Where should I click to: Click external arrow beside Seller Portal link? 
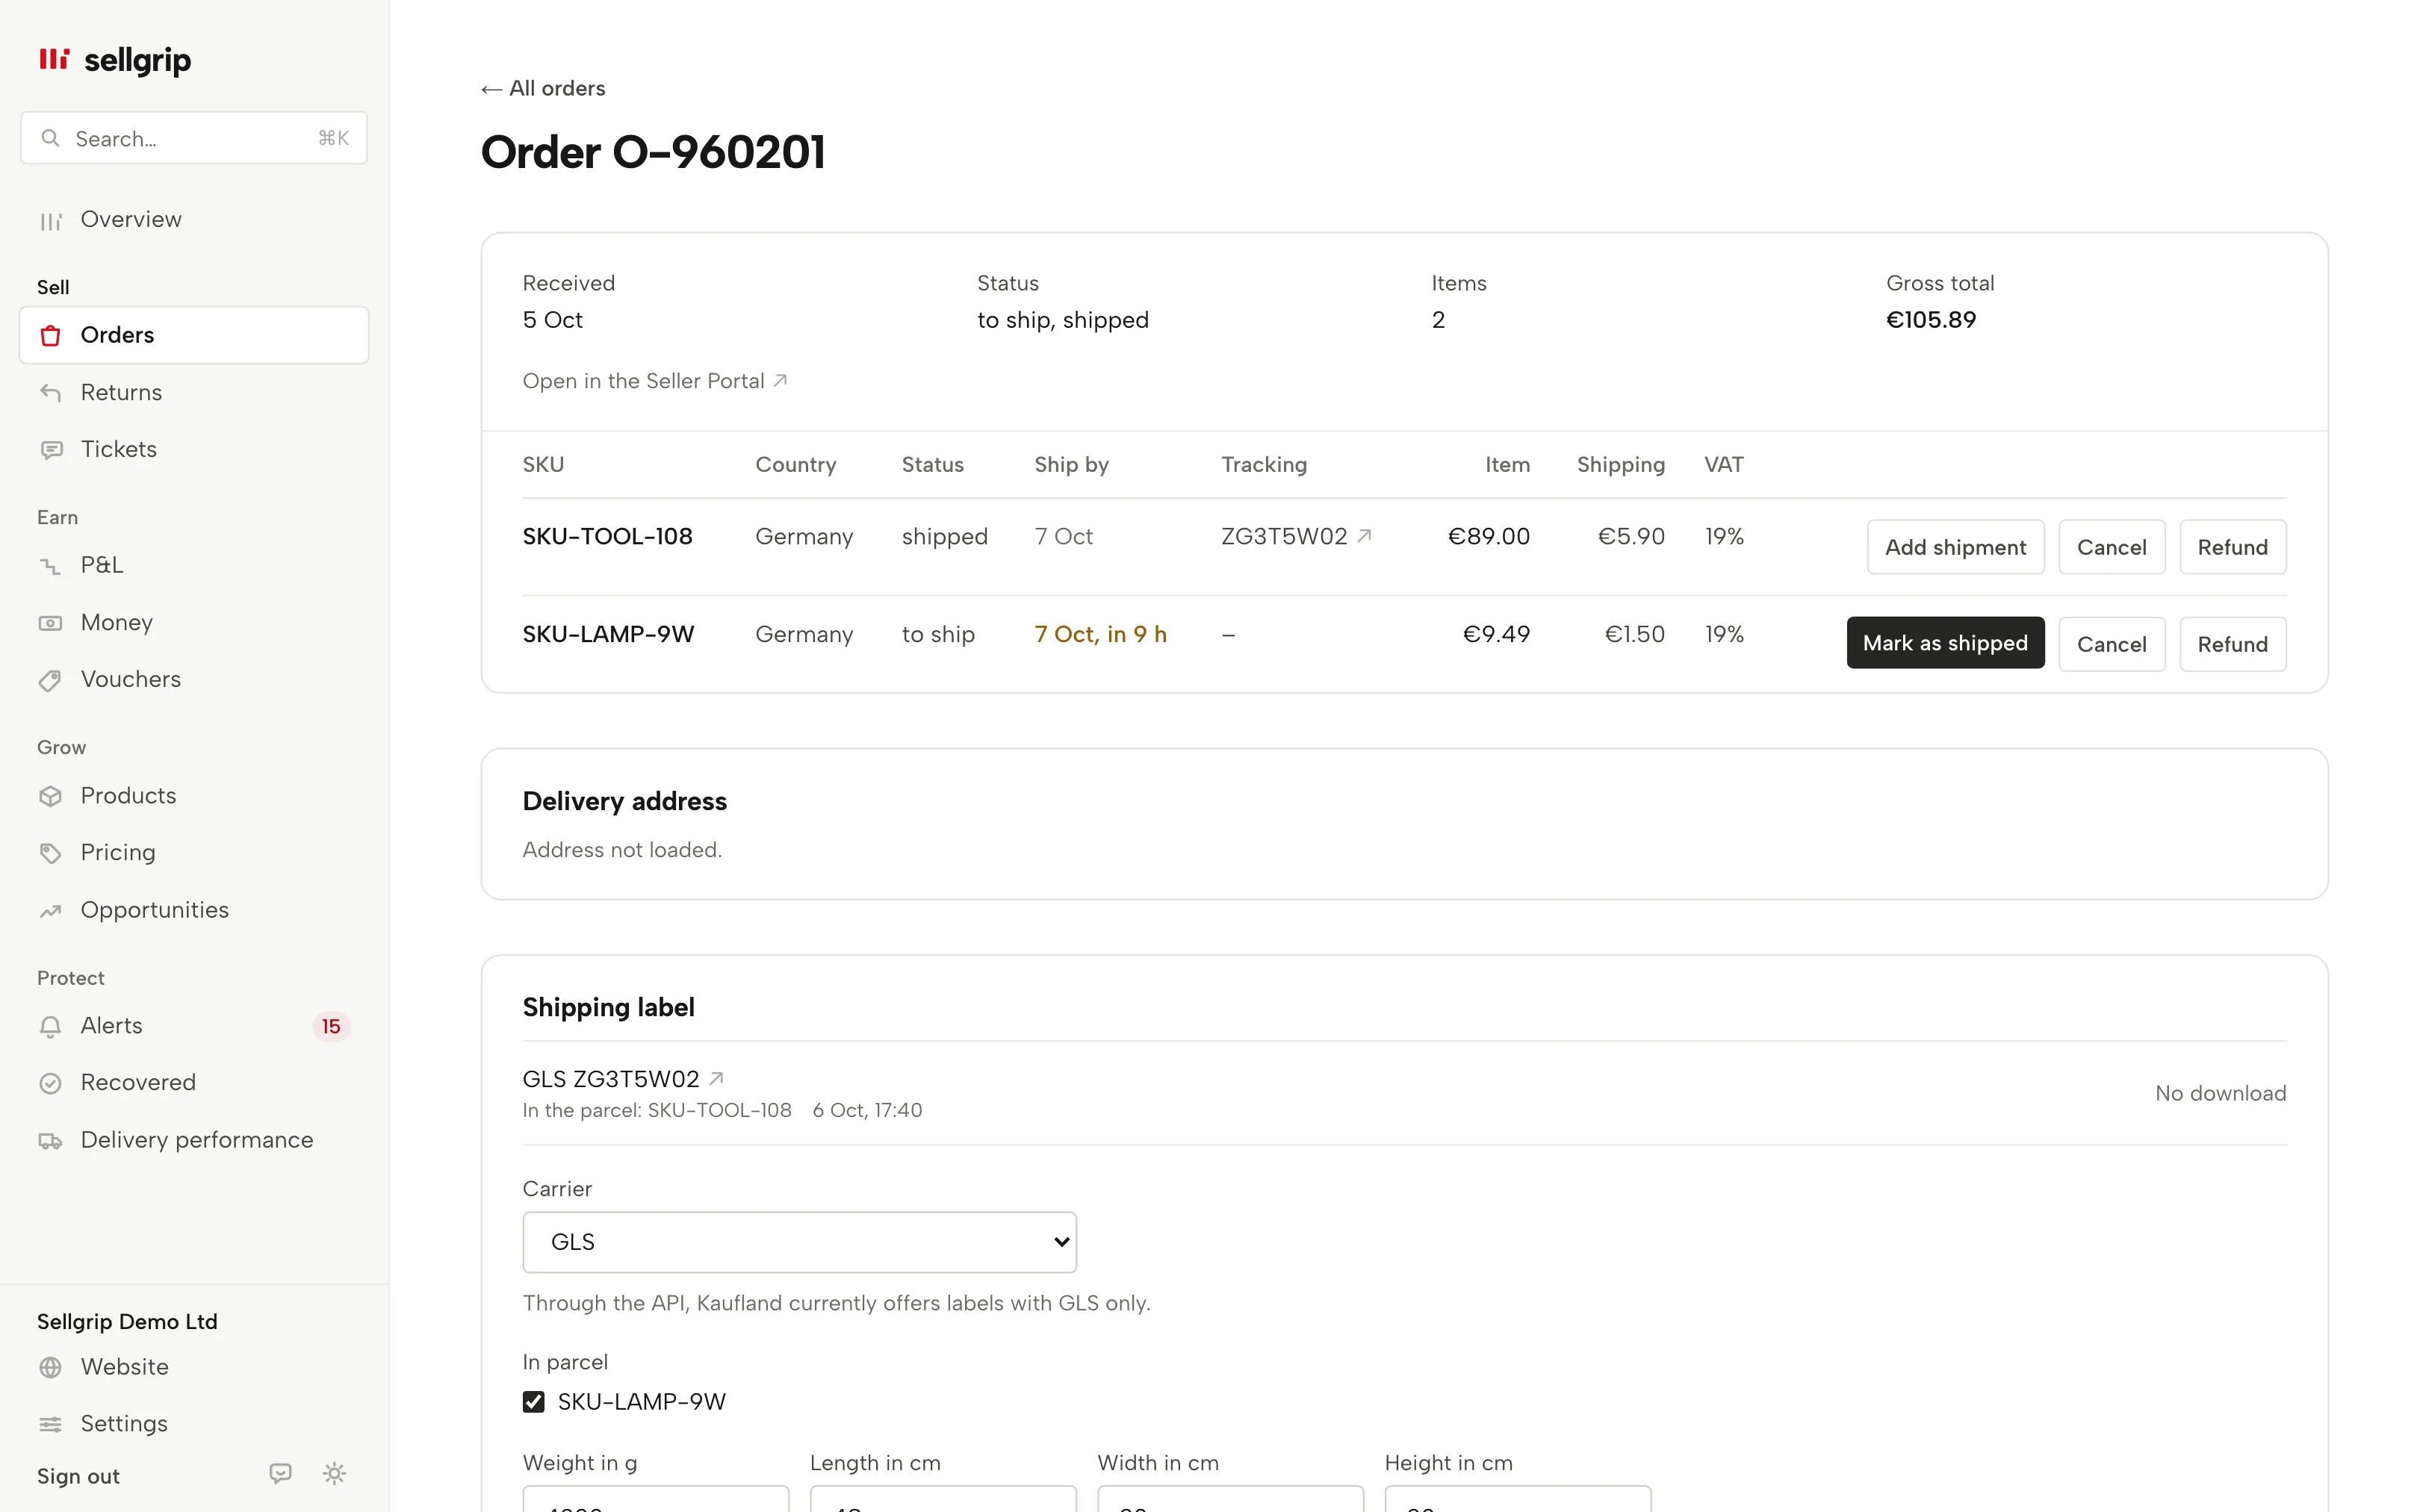click(x=780, y=381)
